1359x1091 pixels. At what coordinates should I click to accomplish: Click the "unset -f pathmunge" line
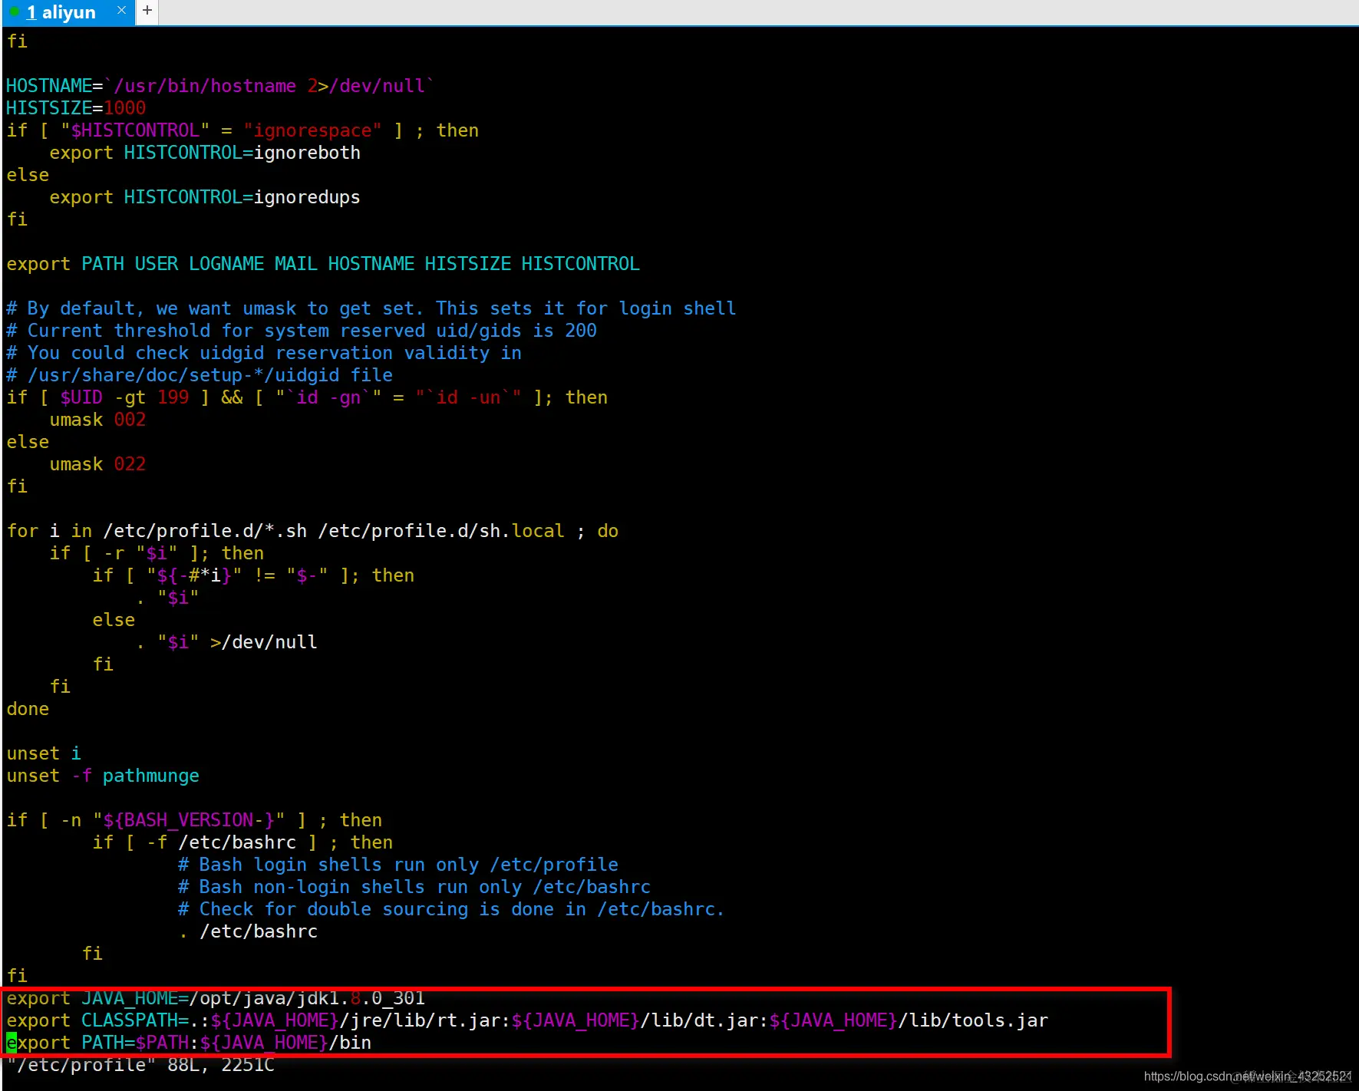click(103, 776)
